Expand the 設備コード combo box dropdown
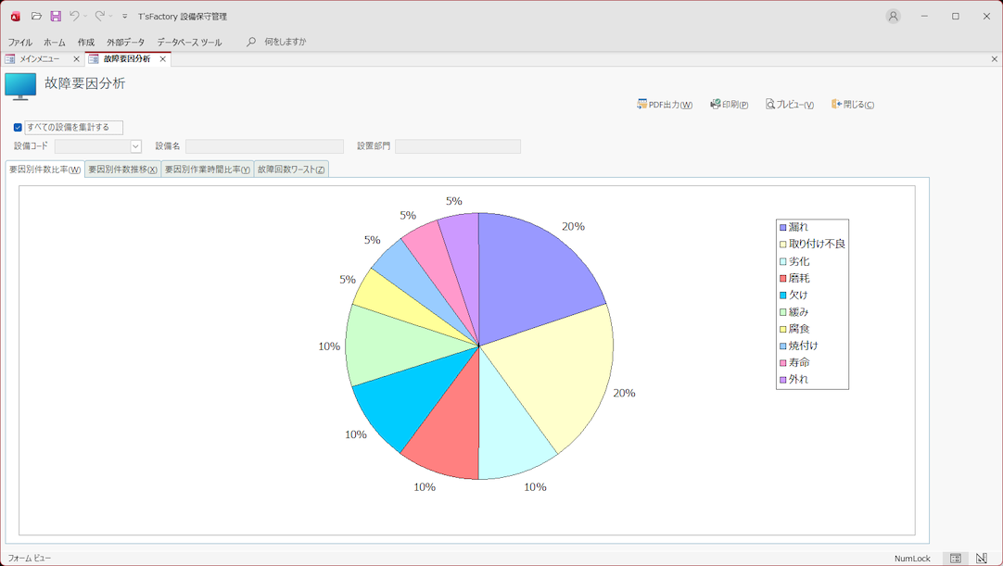Viewport: 1003px width, 566px height. (135, 146)
